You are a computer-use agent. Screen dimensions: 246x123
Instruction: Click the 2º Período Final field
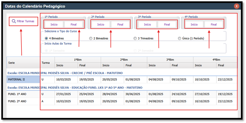120,24
